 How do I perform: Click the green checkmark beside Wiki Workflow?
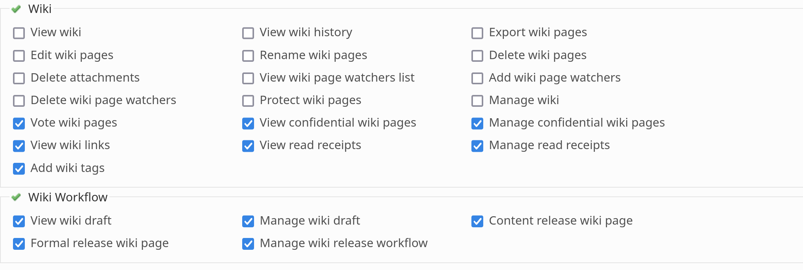click(x=16, y=197)
